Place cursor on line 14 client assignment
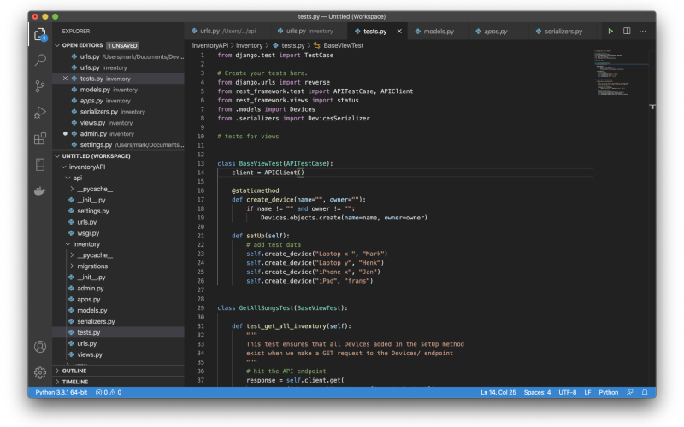Image resolution: width=684 pixels, height=427 pixels. 268,173
